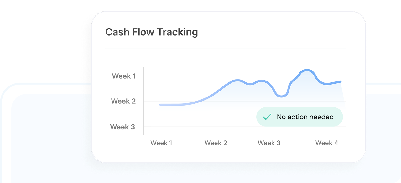The height and width of the screenshot is (183, 401).
Task: Click the right end point of the chart line
Action: (341, 81)
